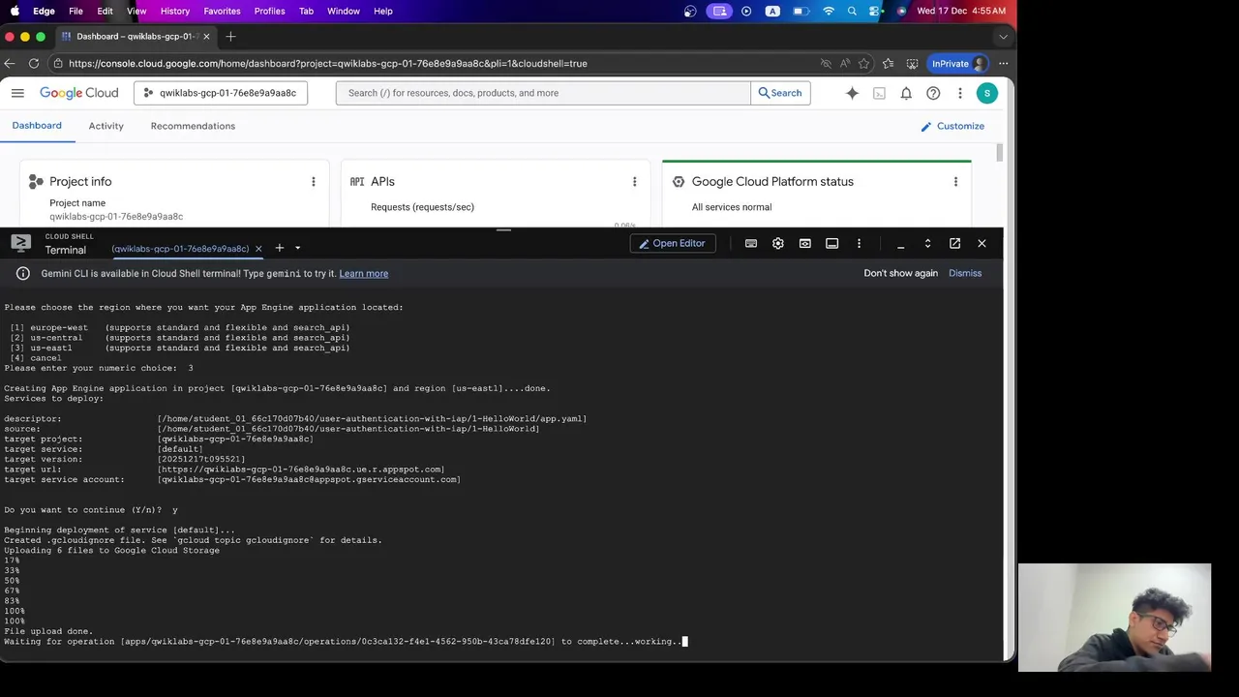Activate Cloud Shell icon in header
The image size is (1239, 697).
pyautogui.click(x=879, y=93)
